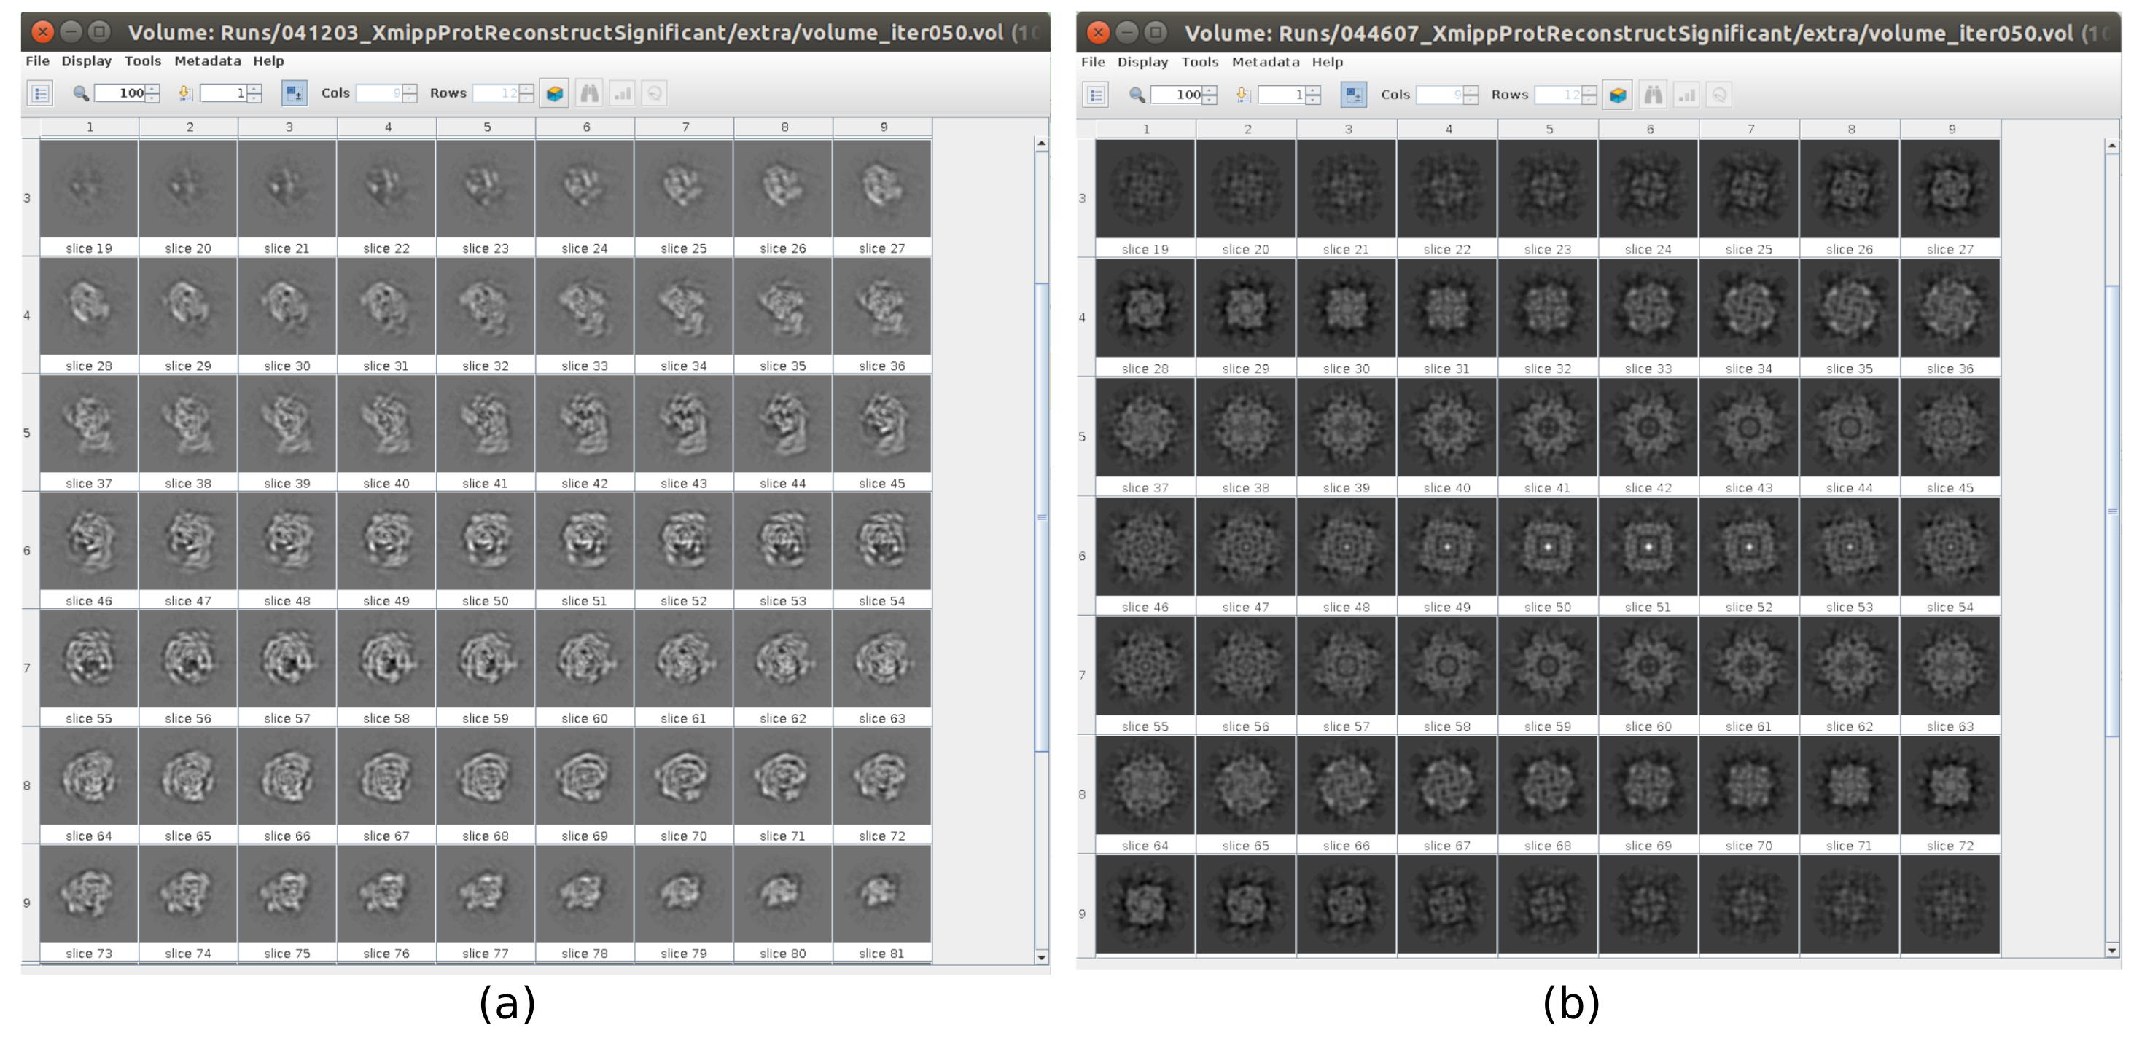Open the Metadata menu in the 044607 window
This screenshot has width=2150, height=1049.
[x=1266, y=62]
